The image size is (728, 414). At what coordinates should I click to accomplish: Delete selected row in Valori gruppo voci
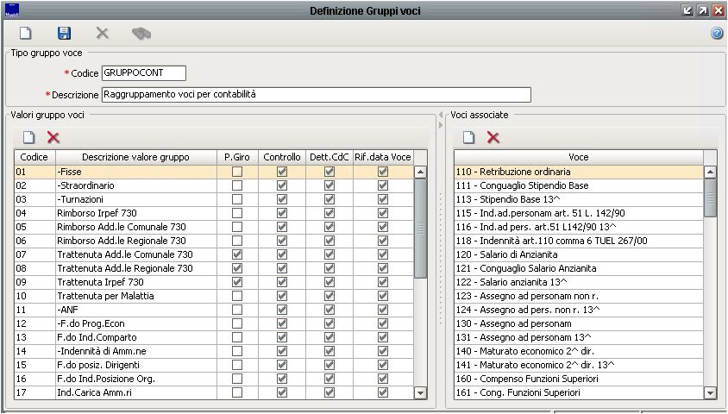pyautogui.click(x=53, y=137)
